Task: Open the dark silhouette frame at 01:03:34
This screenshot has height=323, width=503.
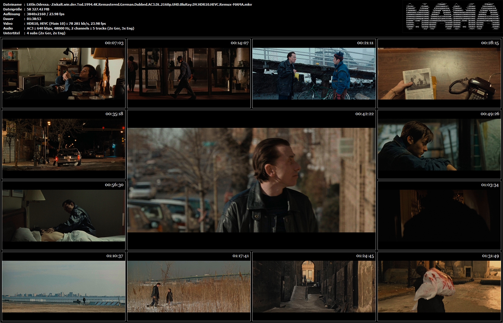Action: click(x=439, y=215)
